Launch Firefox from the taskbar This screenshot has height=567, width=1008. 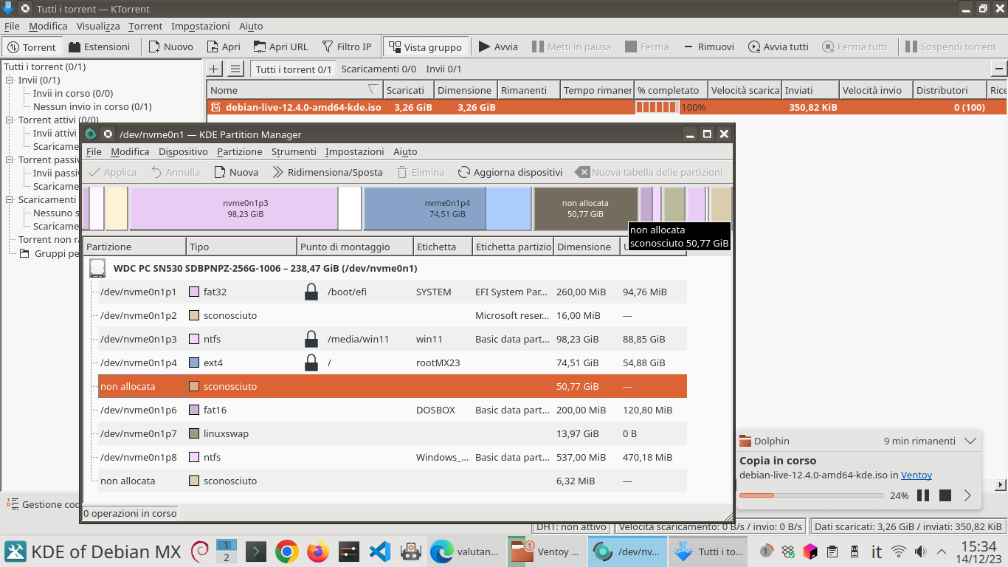tap(318, 551)
